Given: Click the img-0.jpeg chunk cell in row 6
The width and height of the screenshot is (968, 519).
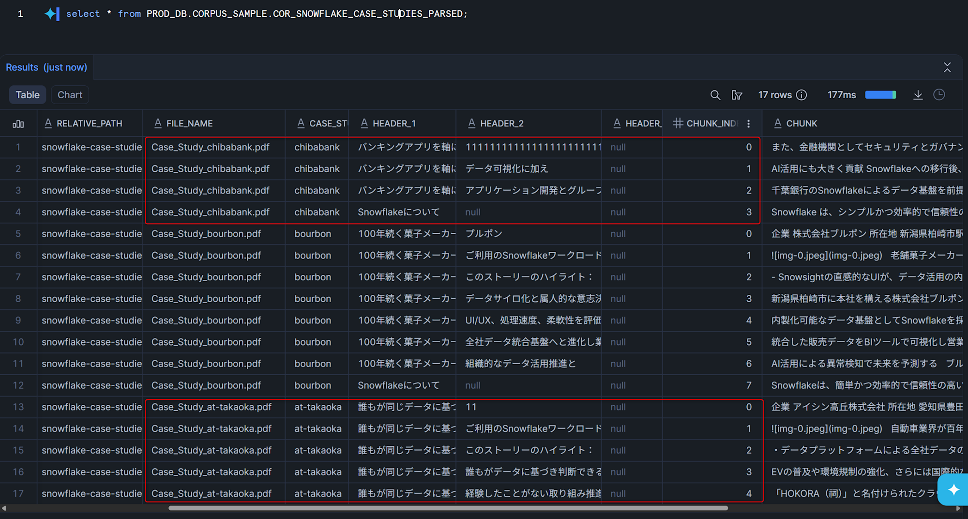Looking at the screenshot, I should click(862, 256).
